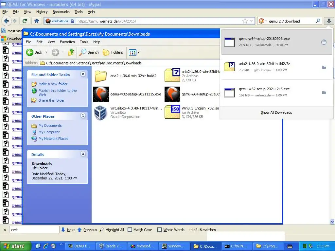Click Show All Downloads
The width and height of the screenshot is (335, 251).
tap(276, 112)
